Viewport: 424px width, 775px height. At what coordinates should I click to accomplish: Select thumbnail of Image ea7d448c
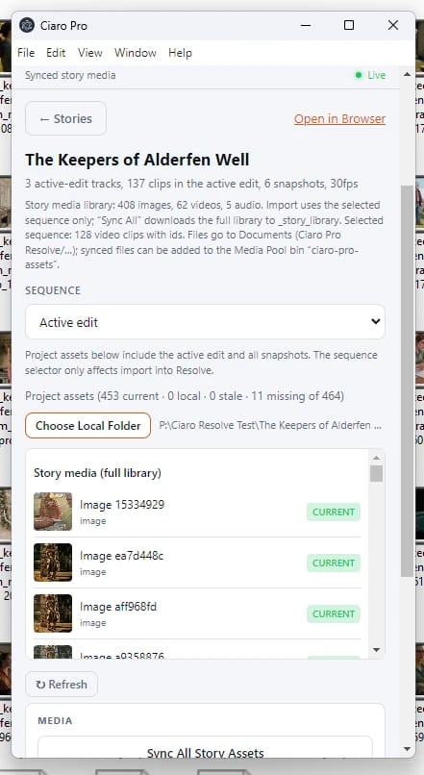[53, 562]
